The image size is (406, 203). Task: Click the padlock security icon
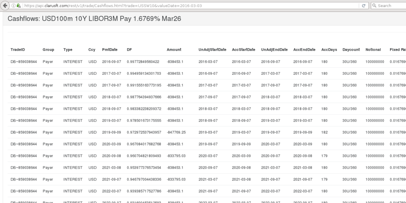click(19, 6)
